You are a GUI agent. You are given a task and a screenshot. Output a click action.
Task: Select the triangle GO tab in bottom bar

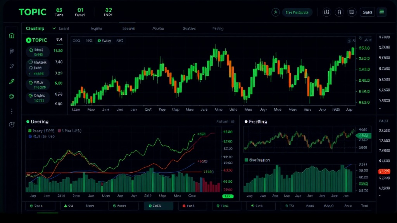point(69,206)
